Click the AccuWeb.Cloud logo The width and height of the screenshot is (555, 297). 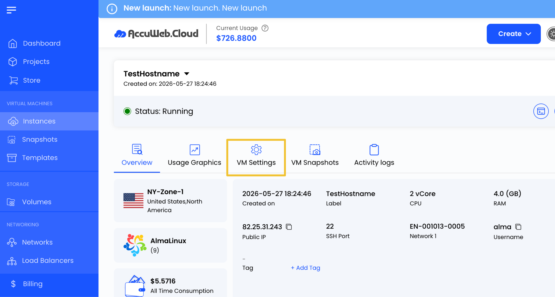pos(156,34)
